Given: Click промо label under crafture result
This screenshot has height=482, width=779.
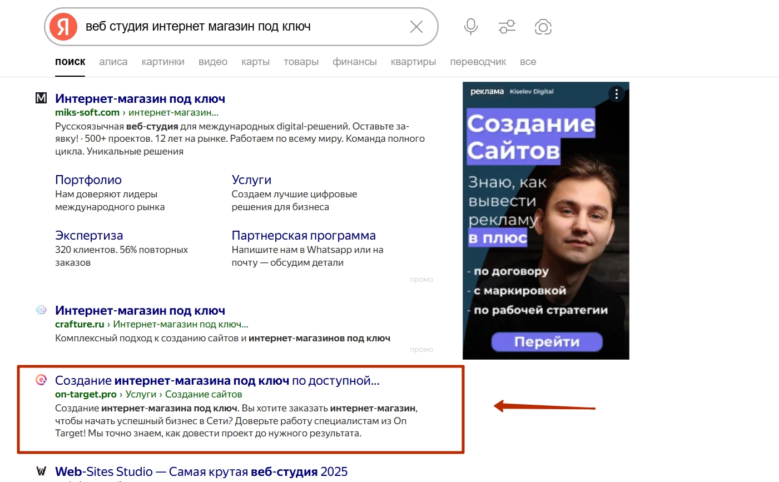Looking at the screenshot, I should click(x=421, y=350).
